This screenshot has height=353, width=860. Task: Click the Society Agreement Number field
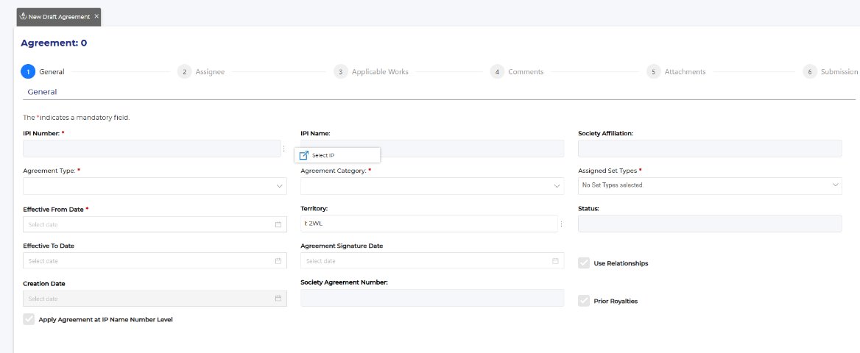tap(432, 298)
